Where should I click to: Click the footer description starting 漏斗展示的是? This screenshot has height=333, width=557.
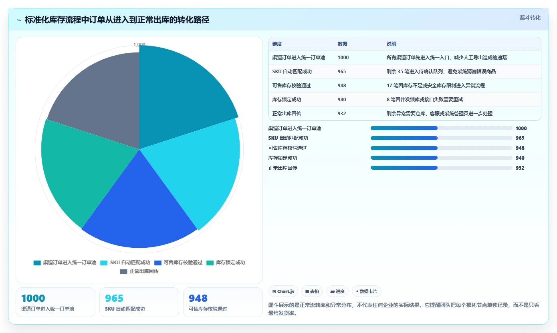404,309
